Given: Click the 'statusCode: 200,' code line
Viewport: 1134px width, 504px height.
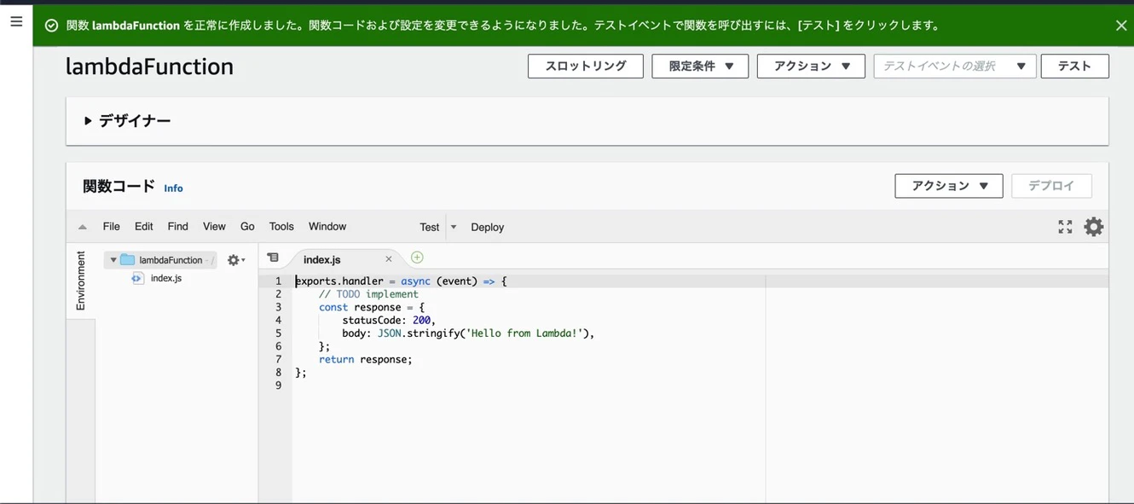Looking at the screenshot, I should coord(389,321).
